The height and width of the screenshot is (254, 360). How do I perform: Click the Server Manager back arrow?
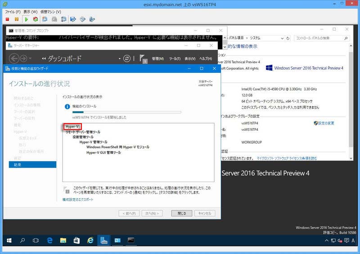[x=14, y=58]
